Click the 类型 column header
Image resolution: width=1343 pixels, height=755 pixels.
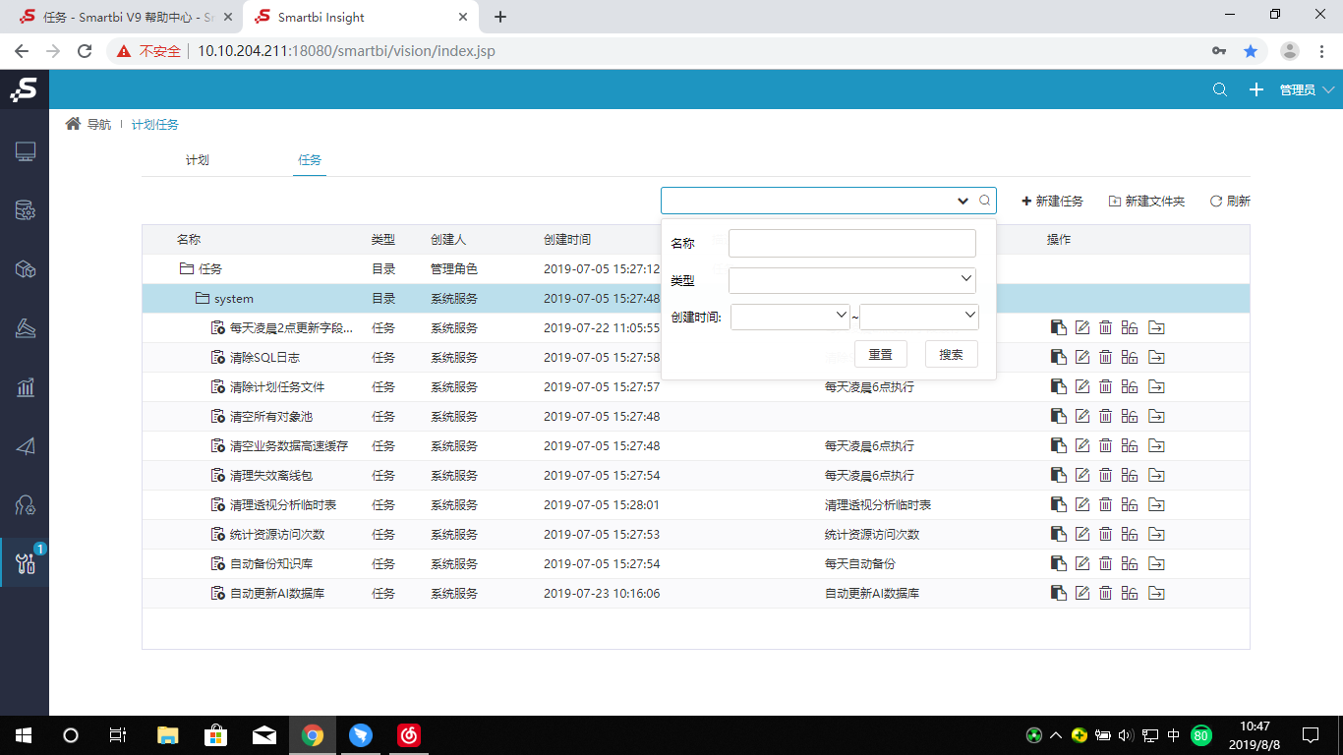(383, 239)
